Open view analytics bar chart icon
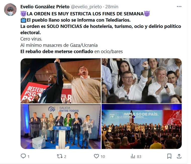191x164 pixels. pyautogui.click(x=133, y=156)
